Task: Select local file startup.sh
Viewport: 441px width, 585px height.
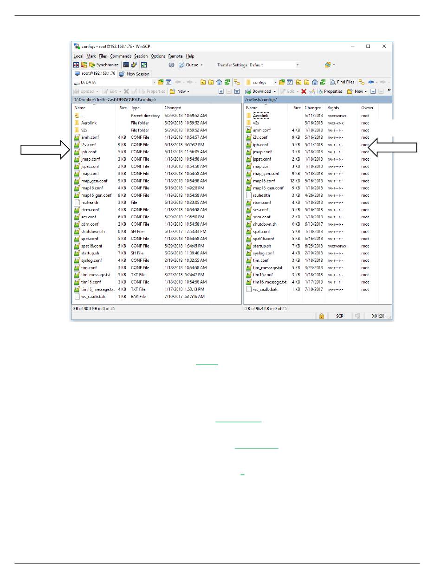Action: pos(90,253)
